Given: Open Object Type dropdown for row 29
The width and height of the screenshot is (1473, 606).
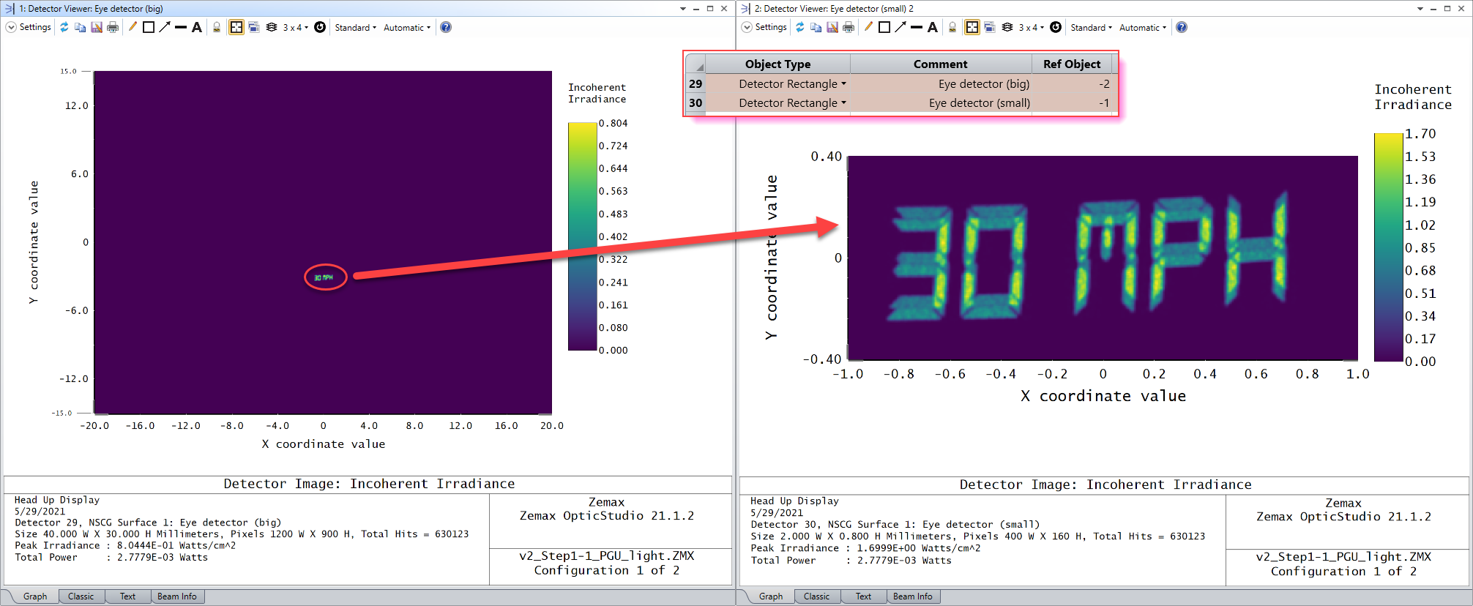Looking at the screenshot, I should 843,83.
